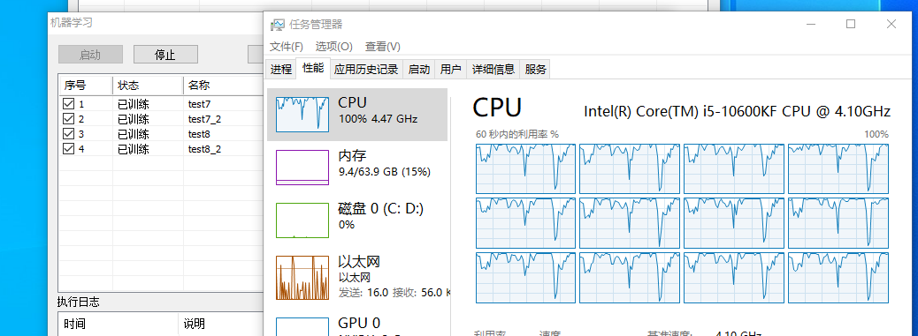Open the 文件(F) menu
This screenshot has width=918, height=336.
(x=287, y=46)
